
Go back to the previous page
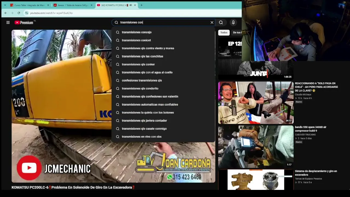(x=6, y=13)
